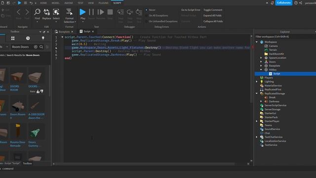Click the help question mark icon
Screen dimensions: 316x178
click(296, 3)
